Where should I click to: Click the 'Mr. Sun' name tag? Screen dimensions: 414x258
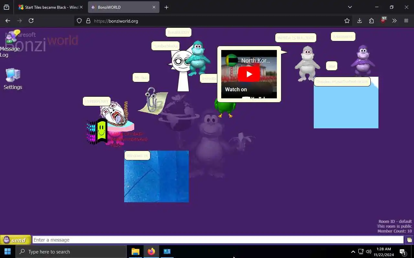(x=141, y=77)
